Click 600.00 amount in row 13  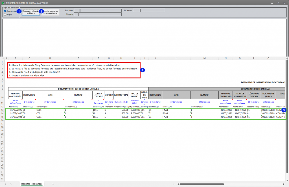[x=121, y=110]
